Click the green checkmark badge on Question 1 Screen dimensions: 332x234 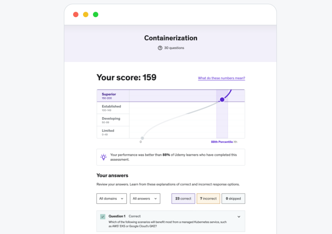tap(103, 216)
